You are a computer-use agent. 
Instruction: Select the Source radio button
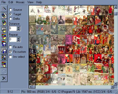click(x=10, y=10)
